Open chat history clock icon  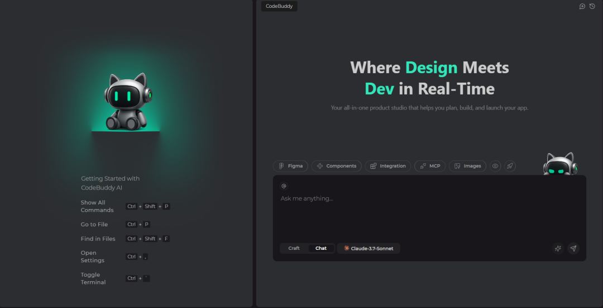pyautogui.click(x=592, y=6)
